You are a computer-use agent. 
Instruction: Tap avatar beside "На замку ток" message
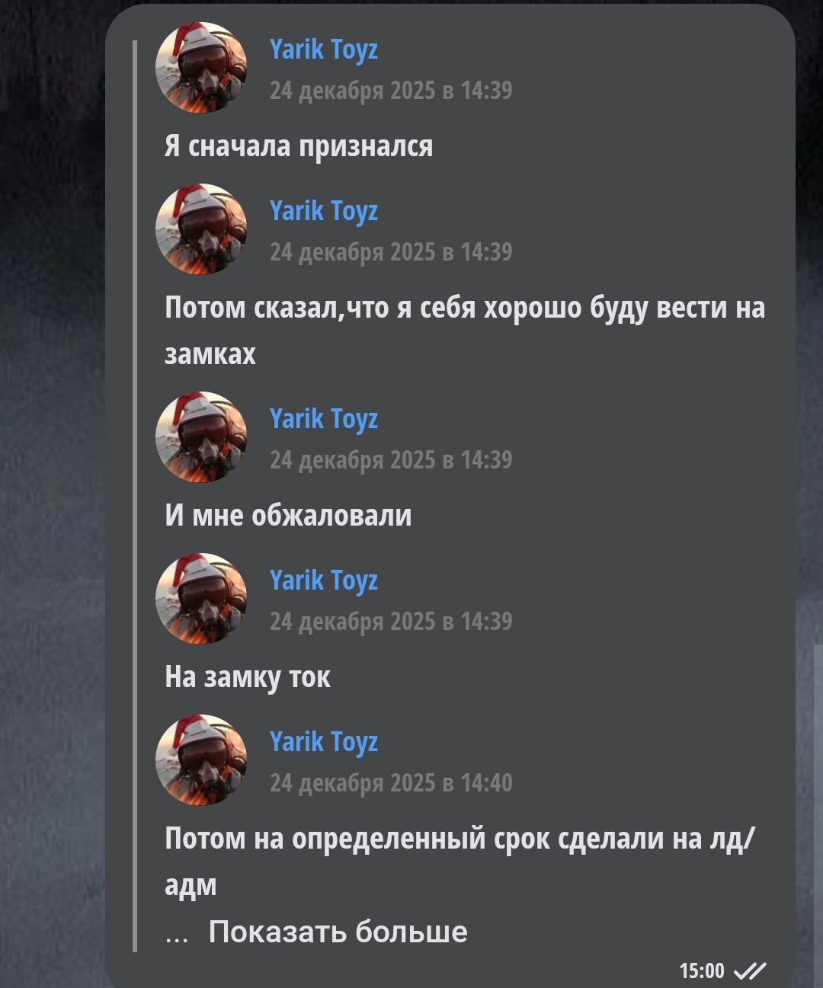pos(201,599)
